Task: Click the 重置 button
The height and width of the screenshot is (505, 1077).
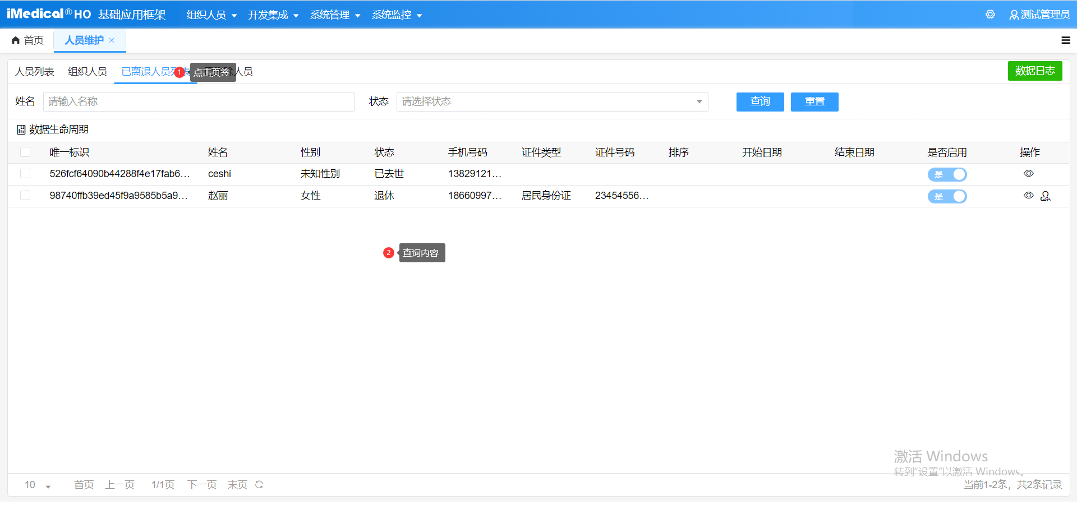Action: [x=814, y=101]
